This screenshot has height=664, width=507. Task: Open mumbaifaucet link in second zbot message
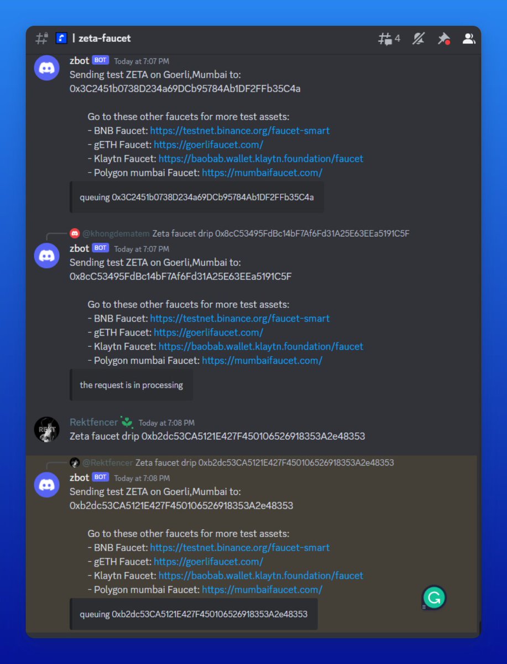pyautogui.click(x=262, y=360)
